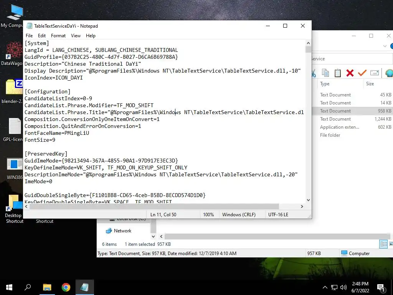The width and height of the screenshot is (393, 295).
Task: Click the Notepad taskbar button
Action: [85, 287]
